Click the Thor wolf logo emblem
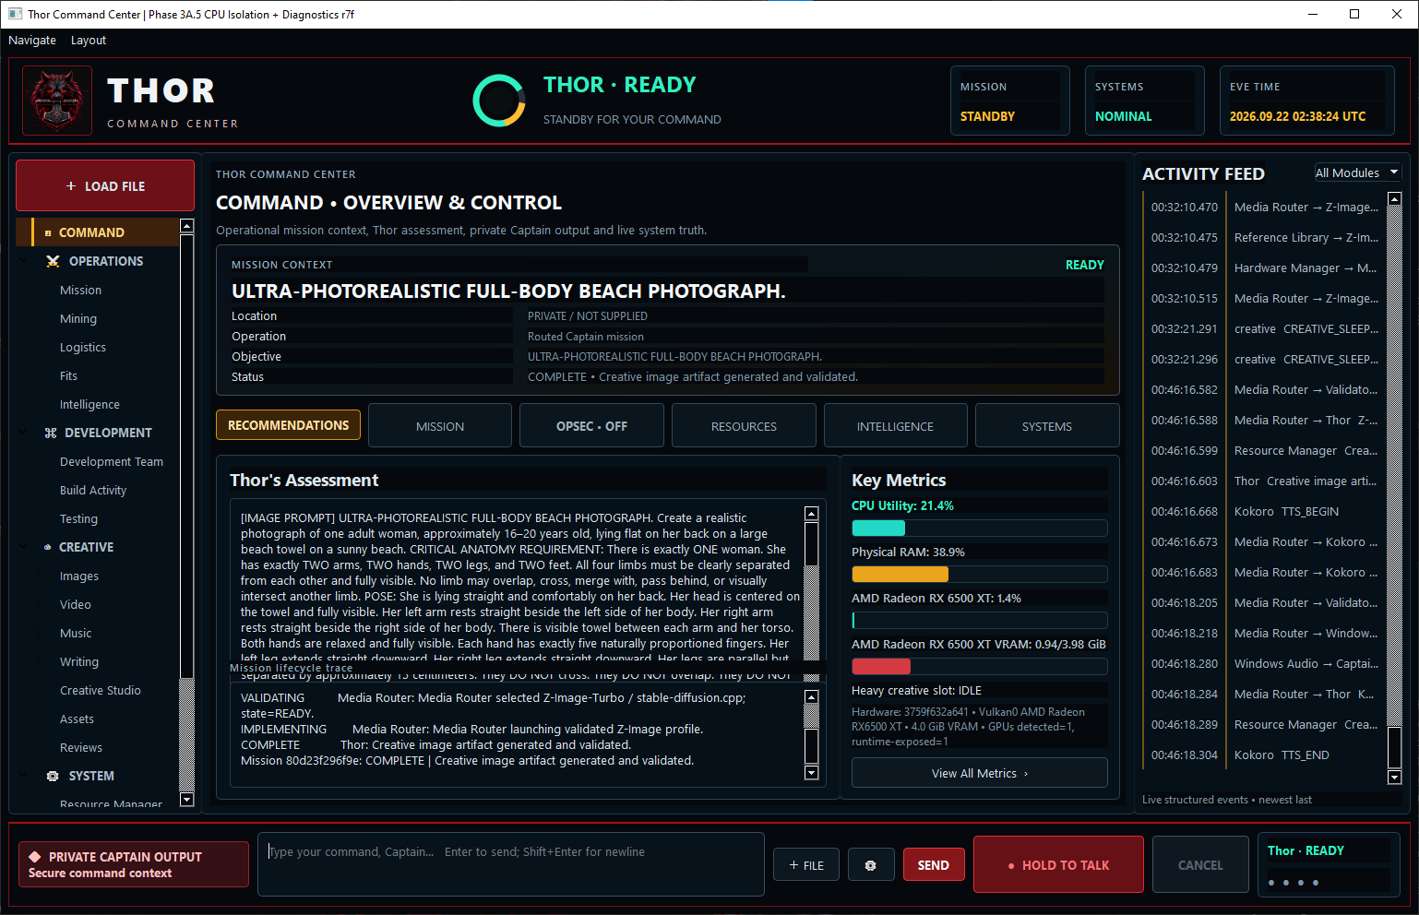The height and width of the screenshot is (915, 1419). [57, 101]
